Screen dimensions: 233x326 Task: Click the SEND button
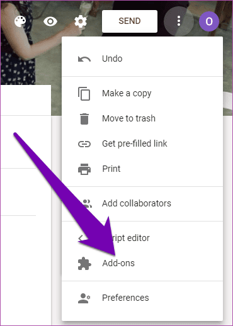130,21
